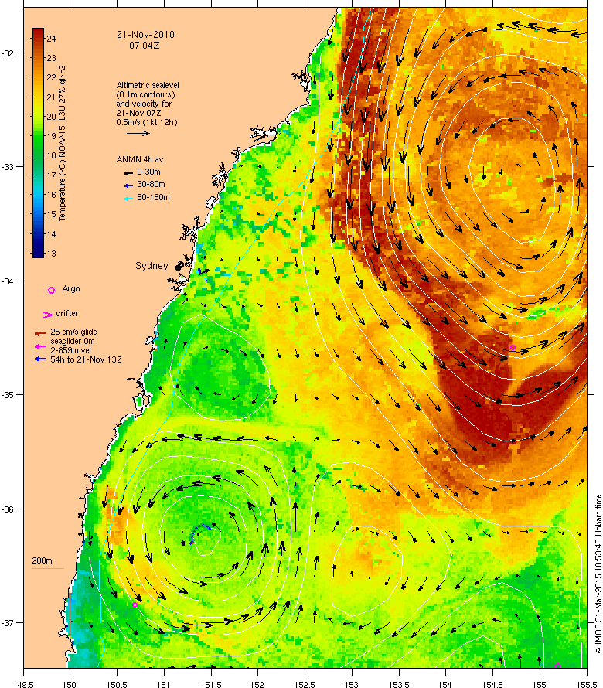Click the colorbar dark blue bottom near 13

click(38, 251)
